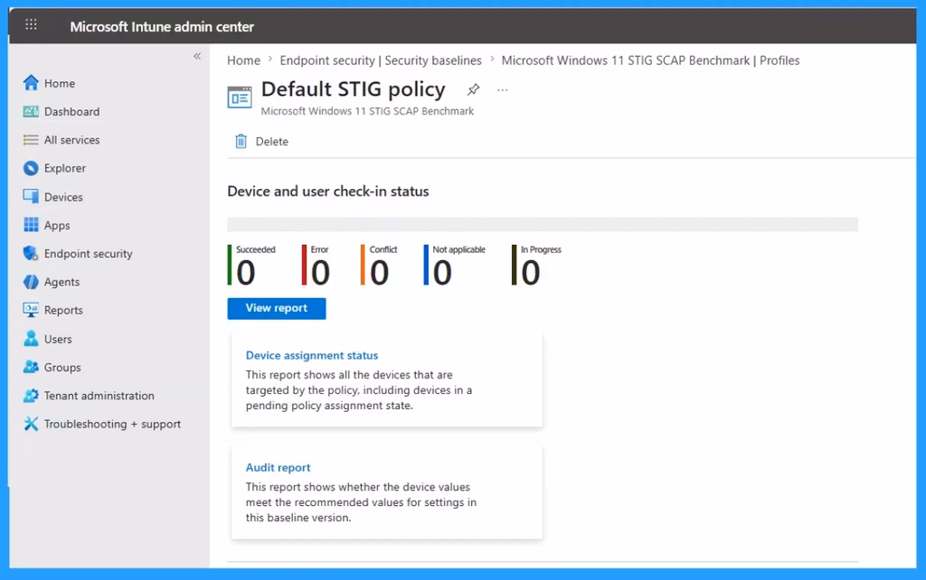Open the ellipsis more options menu

click(502, 90)
